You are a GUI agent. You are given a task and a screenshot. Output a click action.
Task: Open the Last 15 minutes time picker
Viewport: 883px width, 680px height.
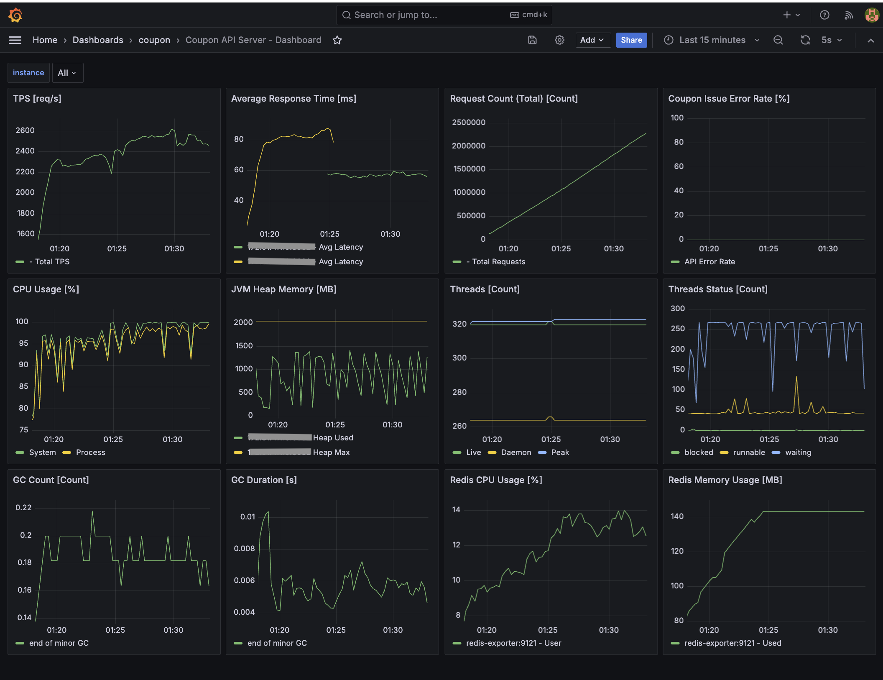point(712,40)
